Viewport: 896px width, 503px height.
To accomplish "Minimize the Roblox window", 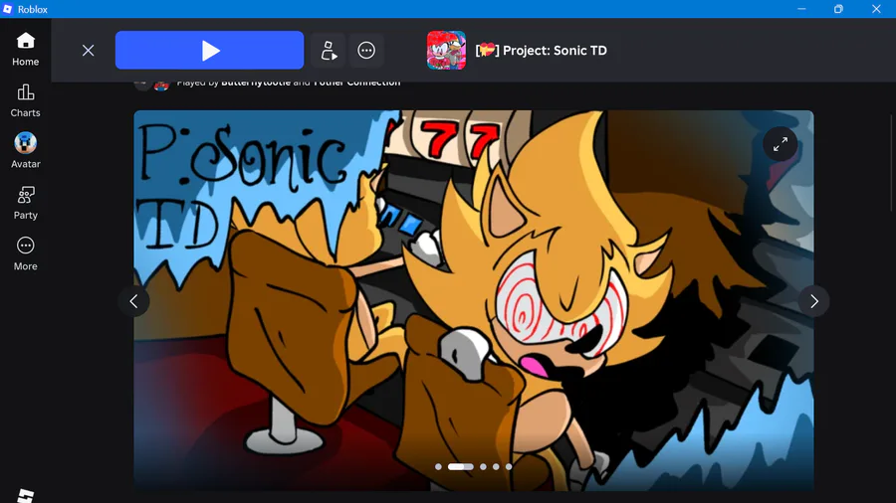I will click(x=801, y=9).
